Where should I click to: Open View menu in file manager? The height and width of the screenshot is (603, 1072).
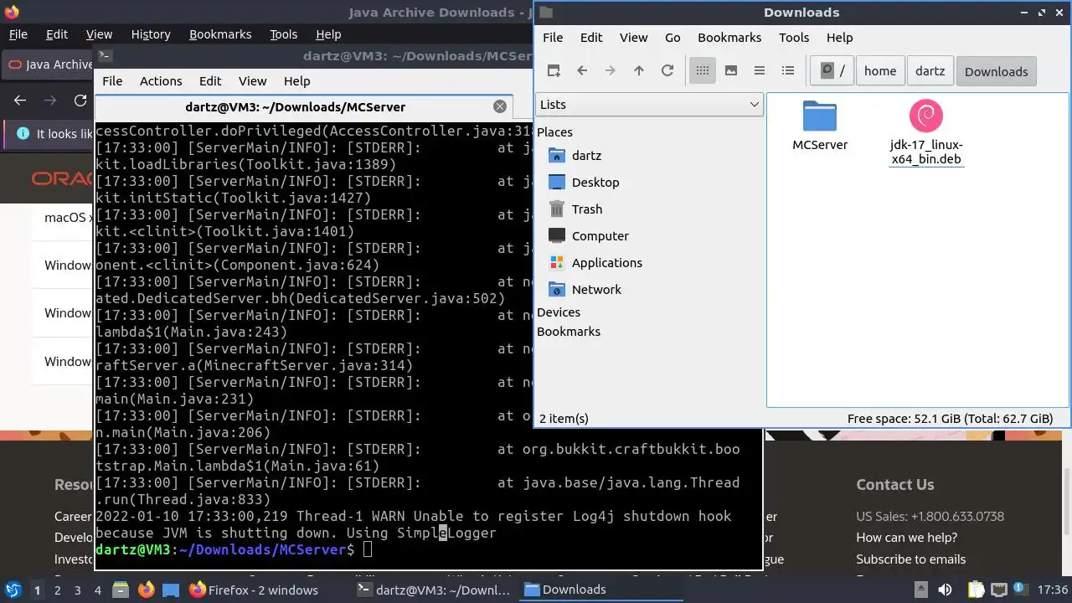(633, 38)
